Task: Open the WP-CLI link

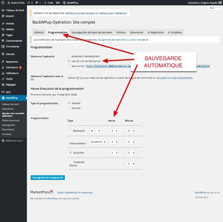Action: [x=80, y=78]
